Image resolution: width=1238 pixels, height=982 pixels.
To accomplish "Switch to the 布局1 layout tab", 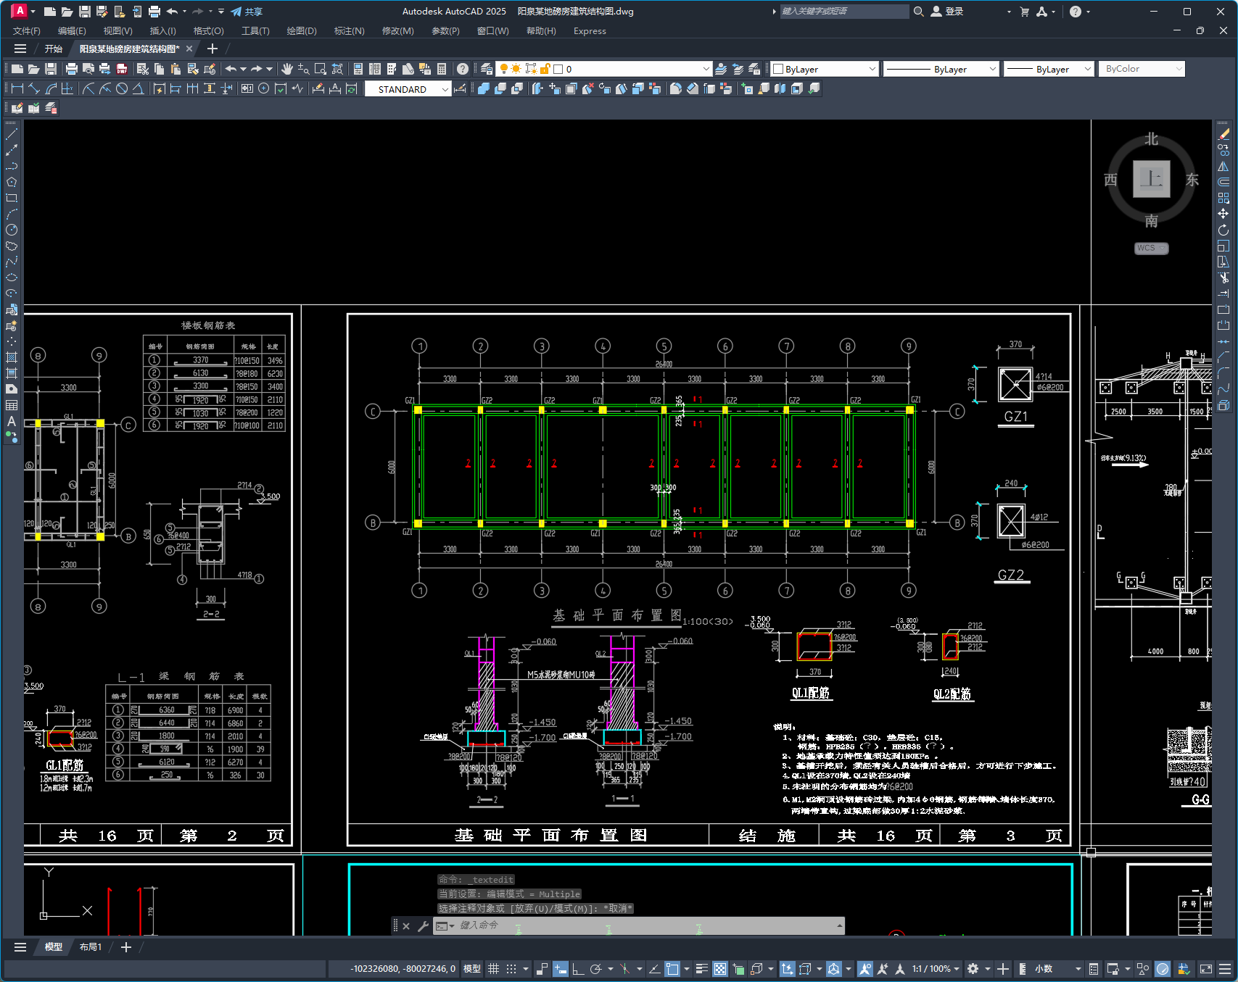I will [91, 947].
